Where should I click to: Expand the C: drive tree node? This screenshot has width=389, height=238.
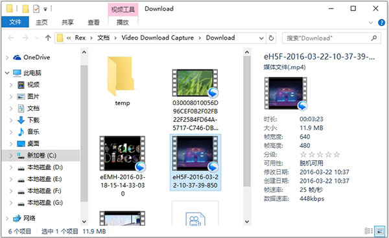pyautogui.click(x=11, y=156)
